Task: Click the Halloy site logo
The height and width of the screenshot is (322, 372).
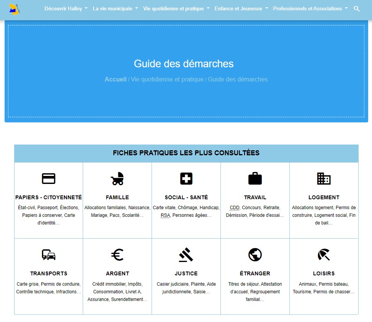Action: tap(15, 8)
